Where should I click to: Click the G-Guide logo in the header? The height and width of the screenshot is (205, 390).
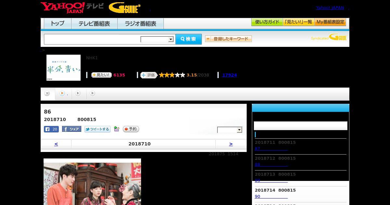pos(124,7)
